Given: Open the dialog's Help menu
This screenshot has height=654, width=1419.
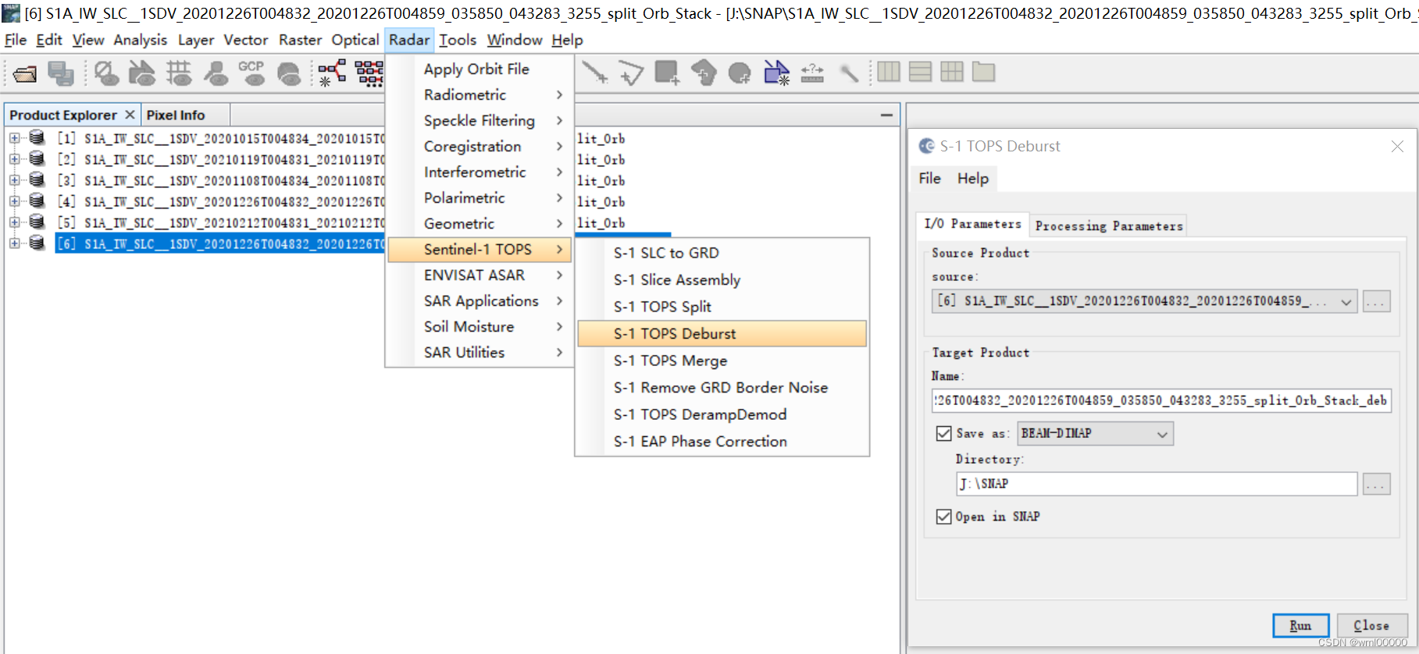Looking at the screenshot, I should (x=973, y=178).
